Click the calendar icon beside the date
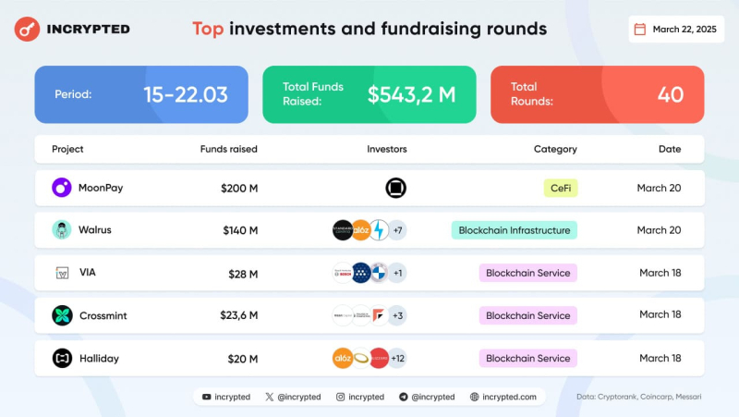Screen dimensions: 739x417 [x=639, y=30]
